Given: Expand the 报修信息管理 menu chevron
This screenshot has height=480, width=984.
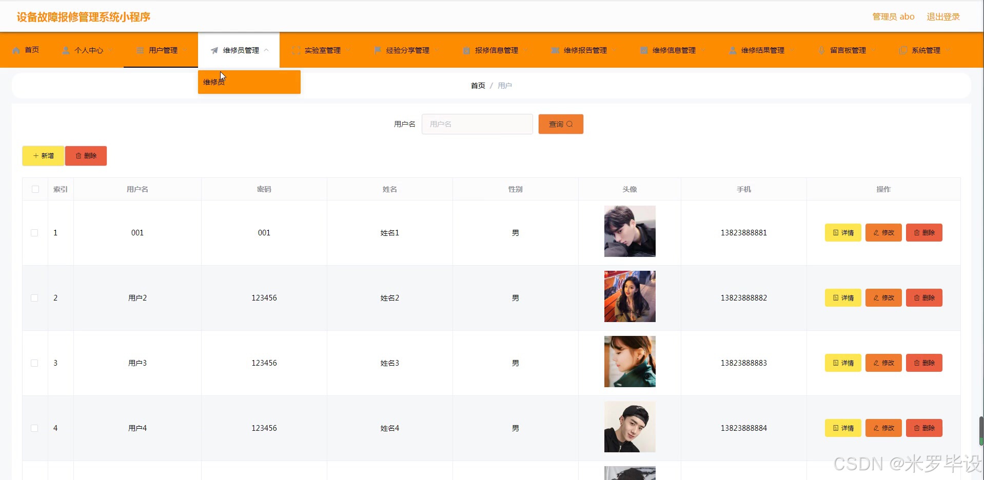Looking at the screenshot, I should tap(525, 50).
